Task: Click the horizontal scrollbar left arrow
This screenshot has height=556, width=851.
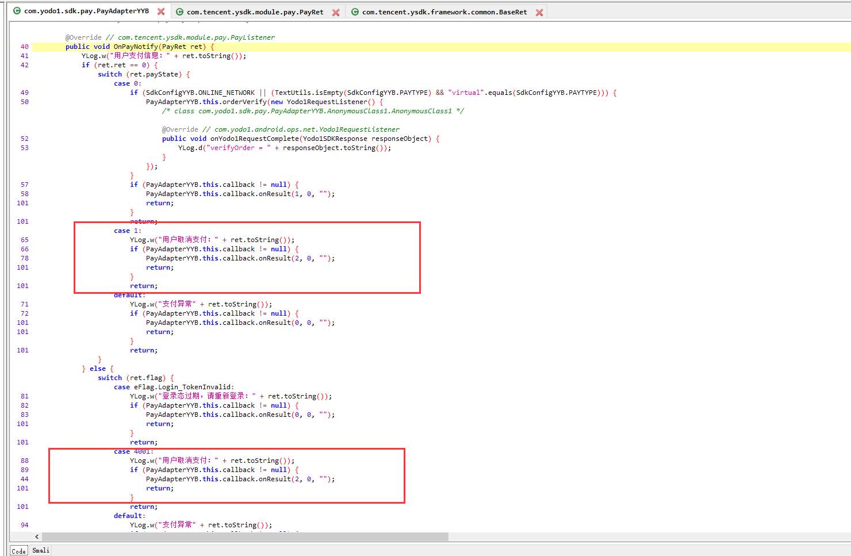Action: click(x=37, y=536)
